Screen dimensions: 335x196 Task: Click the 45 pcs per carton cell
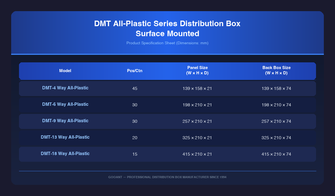[x=135, y=89]
